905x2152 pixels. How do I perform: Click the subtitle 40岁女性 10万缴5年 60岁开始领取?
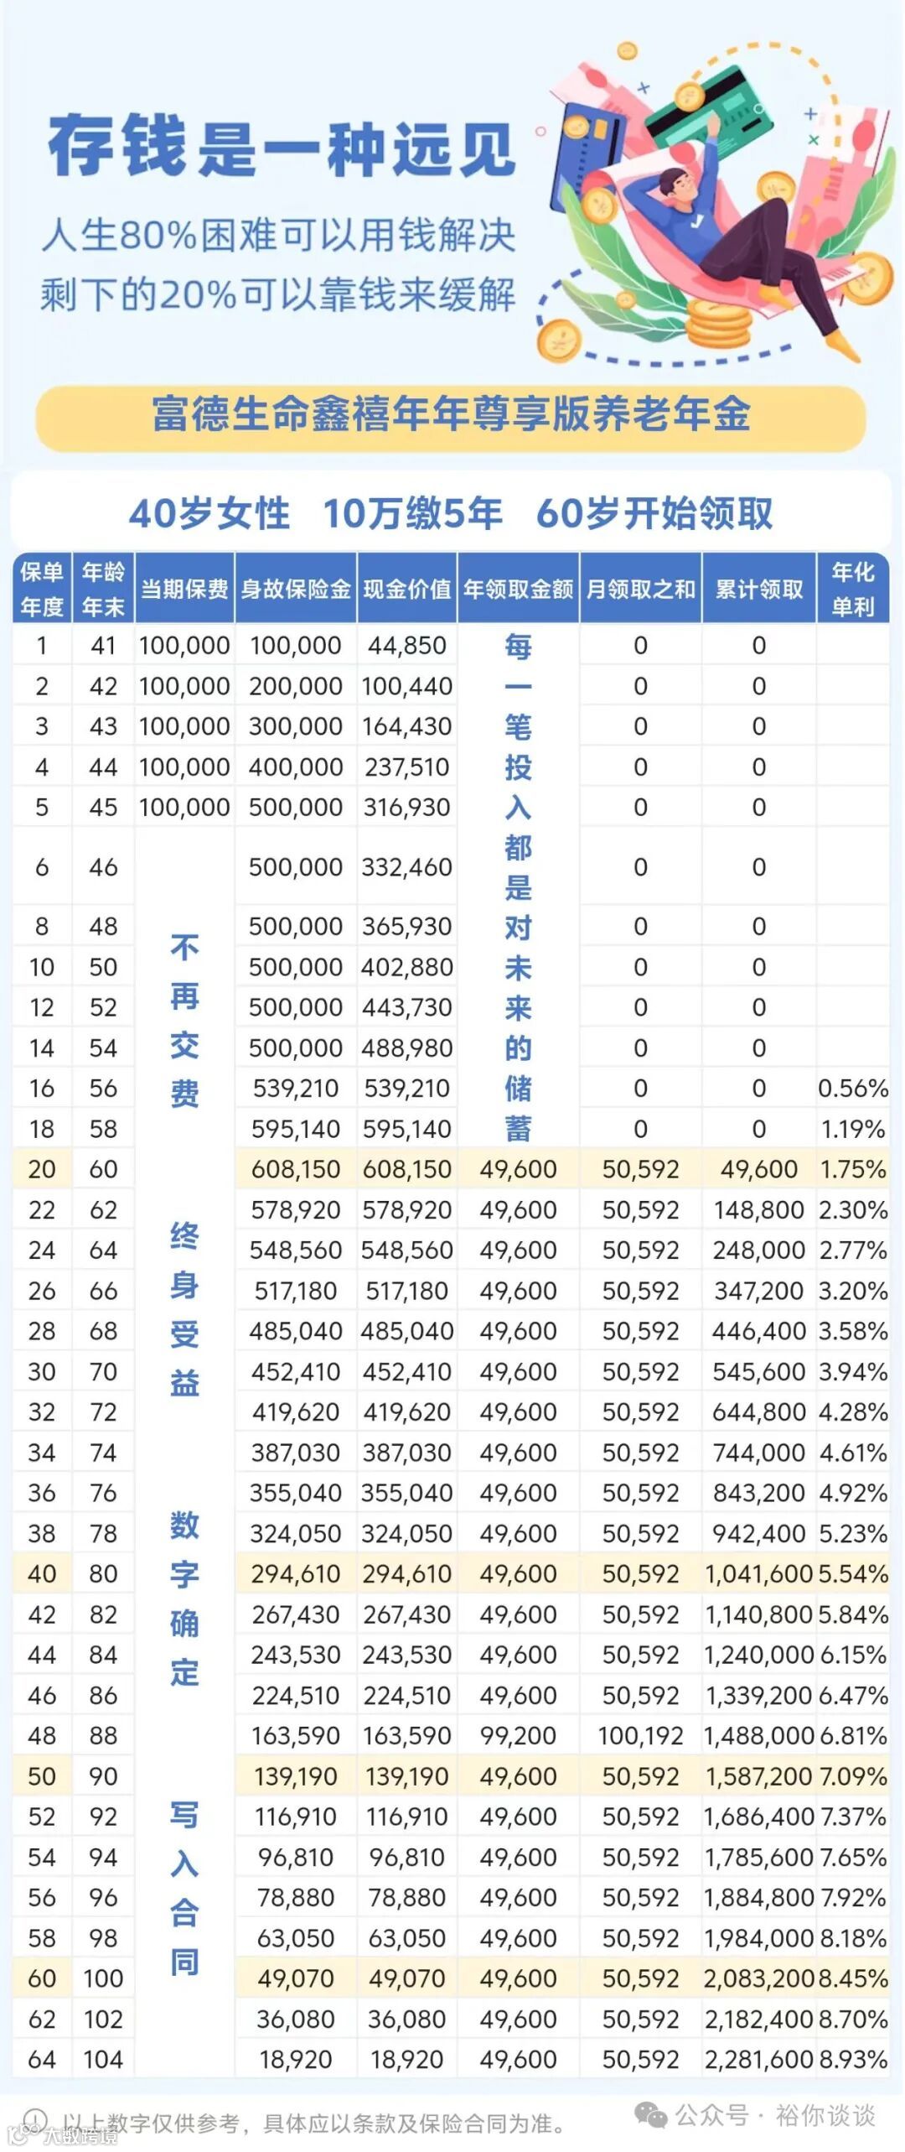pos(451,512)
